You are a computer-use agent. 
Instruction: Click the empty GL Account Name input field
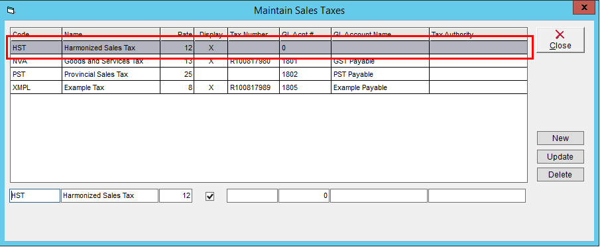tap(379, 195)
